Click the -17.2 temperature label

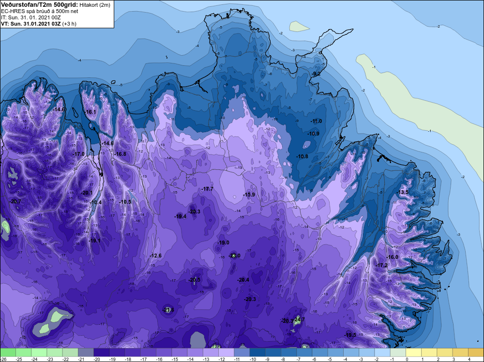[382, 265]
